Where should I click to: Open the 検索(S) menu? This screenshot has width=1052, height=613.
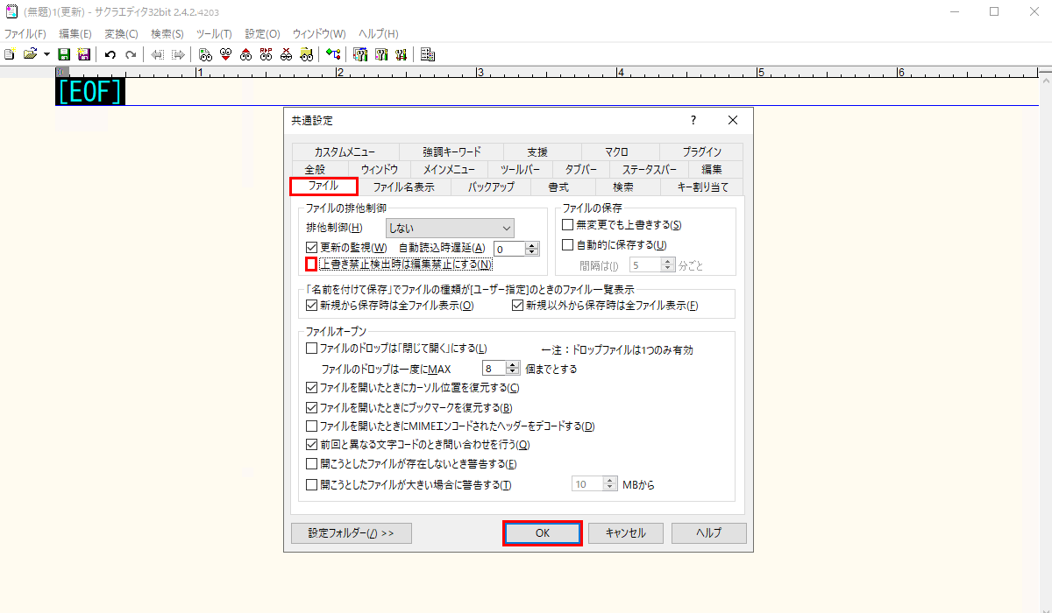167,33
